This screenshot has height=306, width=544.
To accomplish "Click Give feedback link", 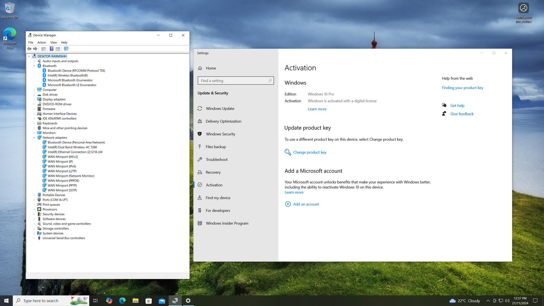I will (x=462, y=114).
